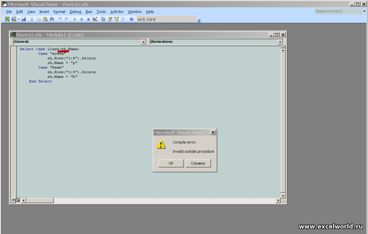Click the horizontal scrollbar thumb
Image resolution: width=368 pixels, height=234 pixels.
[x=40, y=201]
